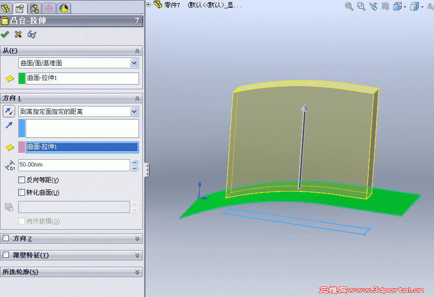Screen dimensions: 434x297
Task: Decrease the offset distance with down spinner
Action: 134,168
